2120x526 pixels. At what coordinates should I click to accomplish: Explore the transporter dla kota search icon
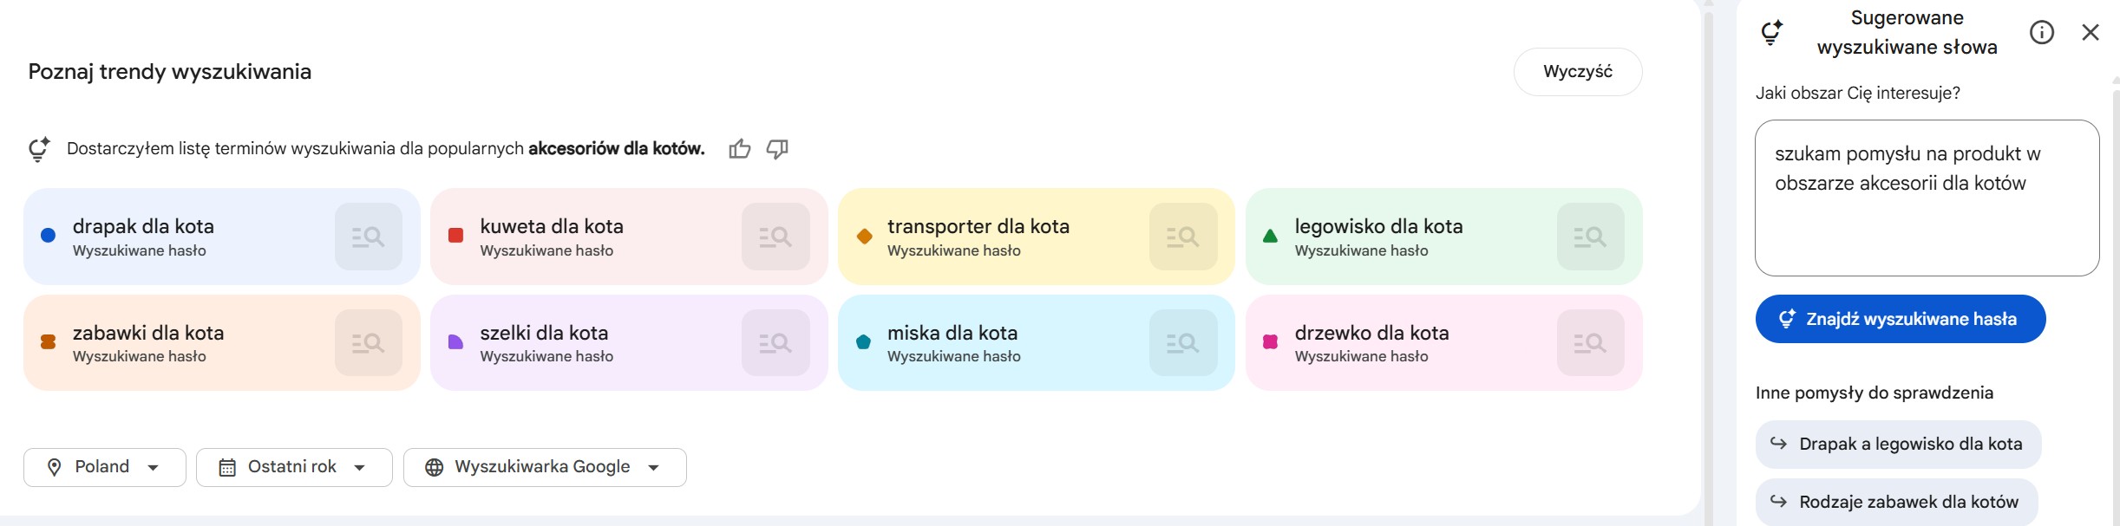(1183, 237)
